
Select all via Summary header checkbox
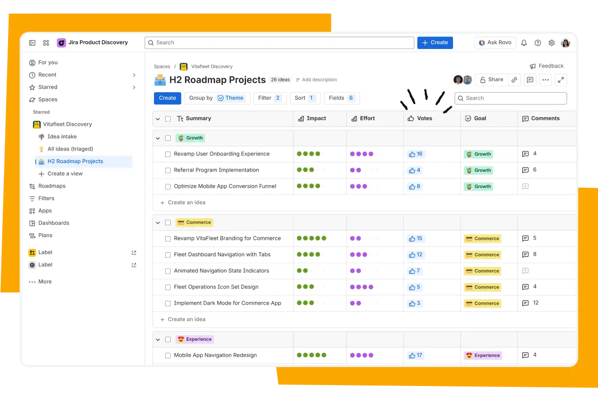coord(168,119)
